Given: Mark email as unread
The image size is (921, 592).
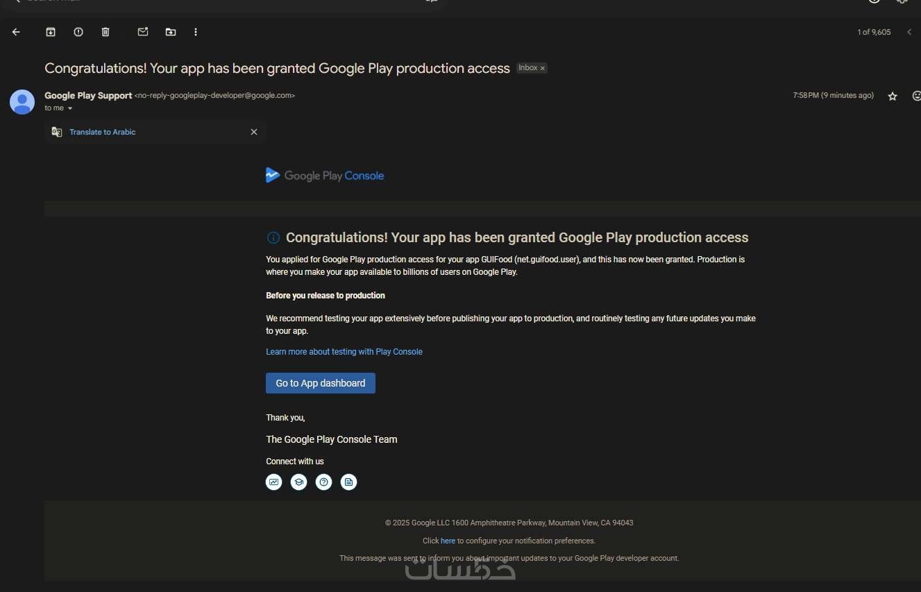Looking at the screenshot, I should click(x=143, y=32).
